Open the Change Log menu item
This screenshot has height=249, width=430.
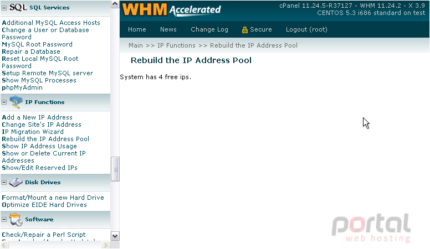tap(209, 29)
